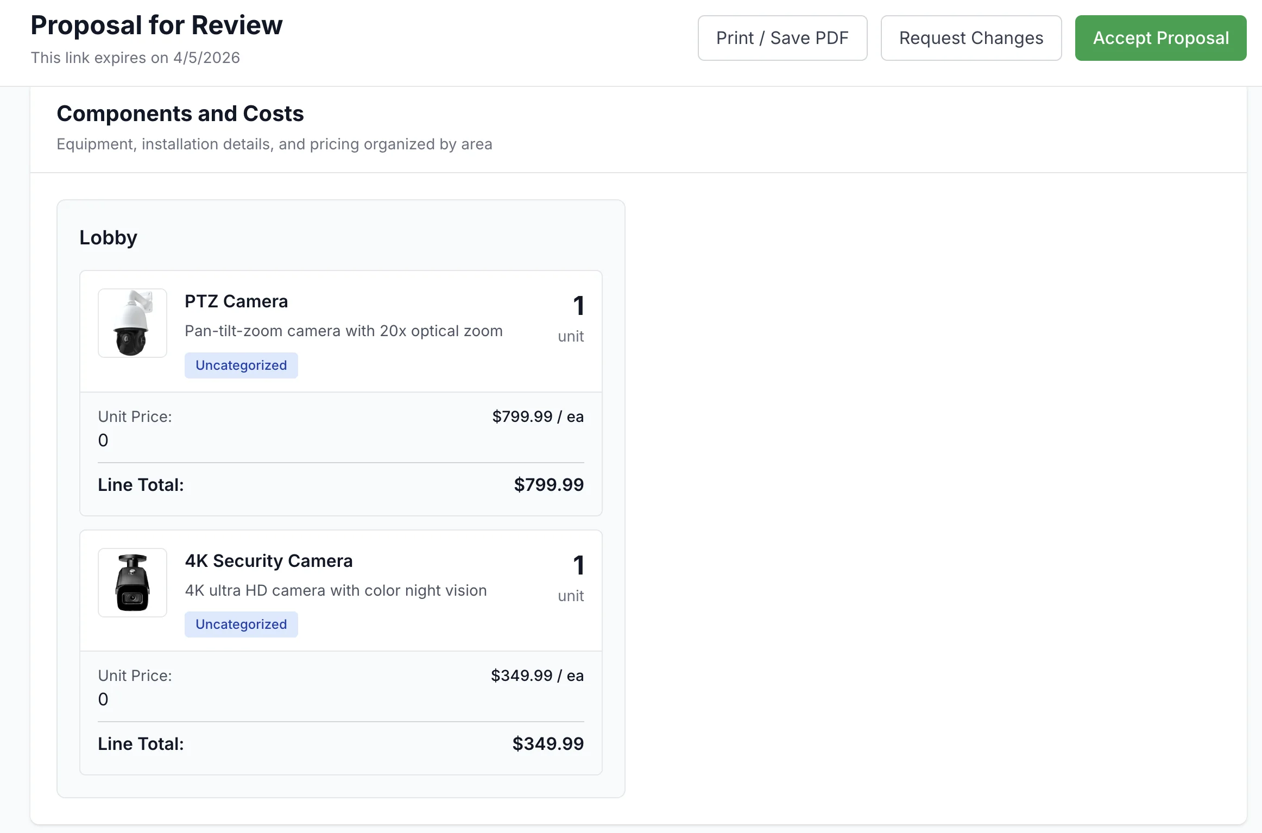Click the Lobby section heading

coord(108,237)
